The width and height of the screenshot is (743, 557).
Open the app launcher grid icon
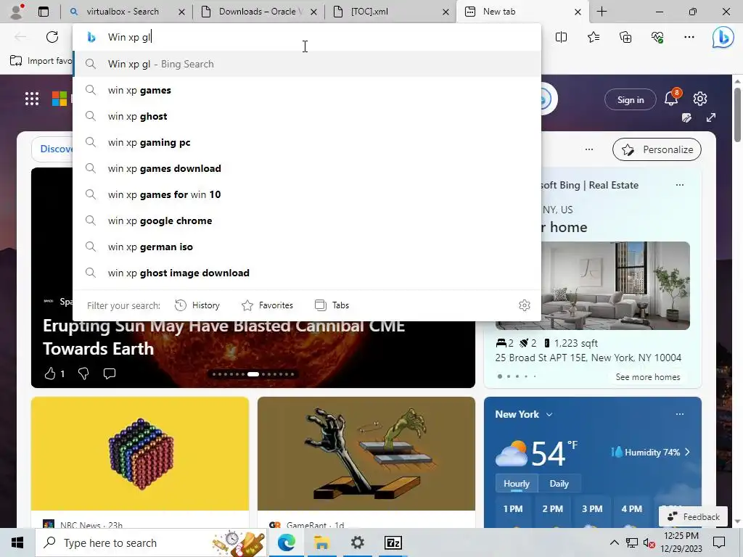tap(32, 99)
